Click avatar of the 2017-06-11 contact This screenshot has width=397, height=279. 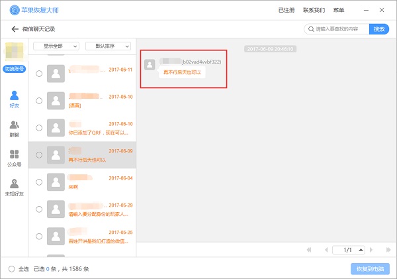(x=56, y=74)
